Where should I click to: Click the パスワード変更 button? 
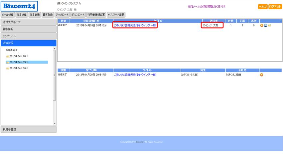click(x=116, y=15)
